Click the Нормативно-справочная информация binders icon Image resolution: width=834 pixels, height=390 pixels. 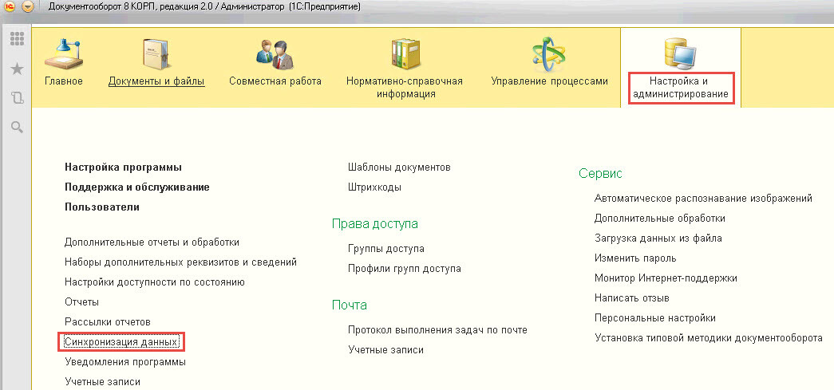point(404,53)
